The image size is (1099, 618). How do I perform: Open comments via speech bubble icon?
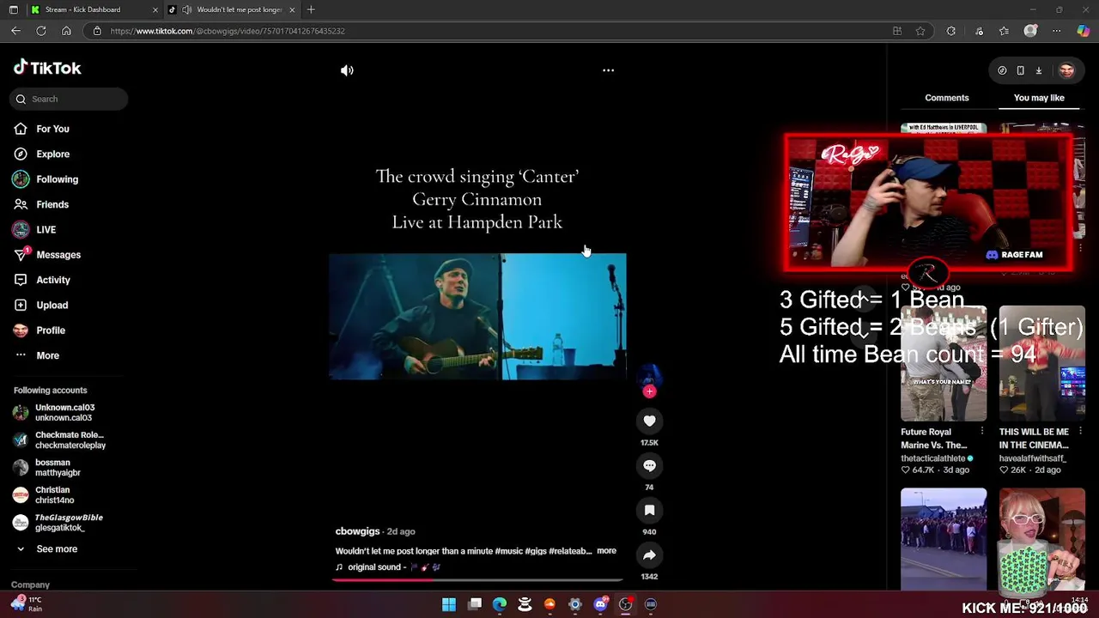point(649,465)
